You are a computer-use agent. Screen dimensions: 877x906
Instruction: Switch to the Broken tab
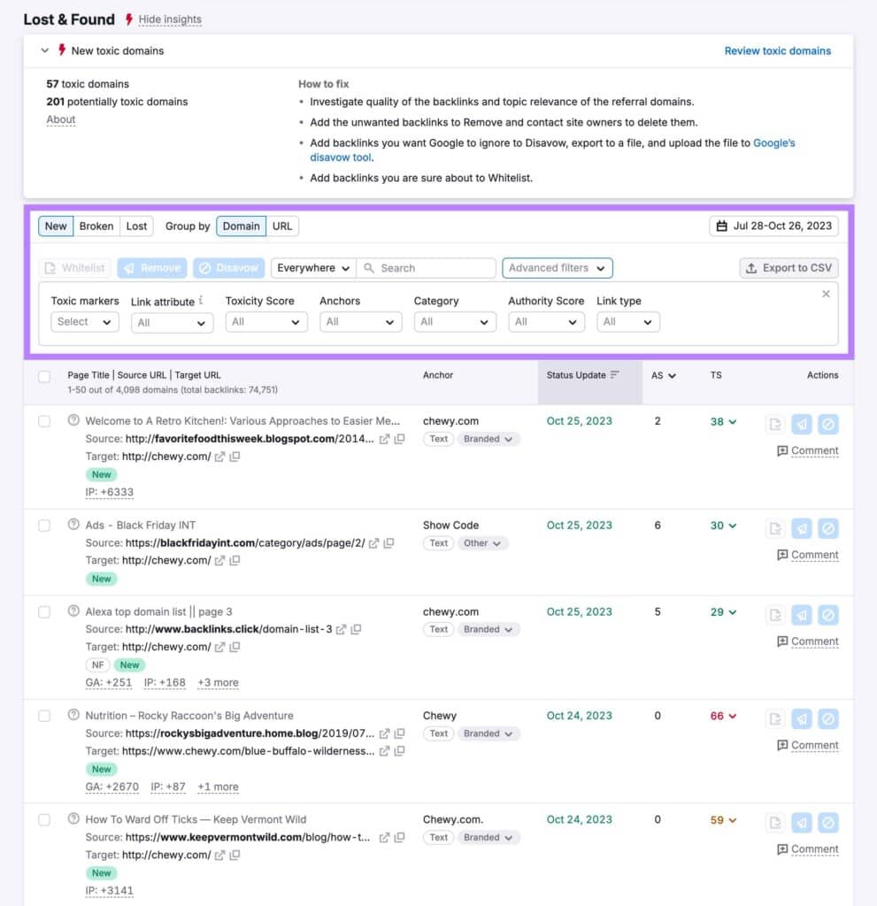[x=96, y=226]
